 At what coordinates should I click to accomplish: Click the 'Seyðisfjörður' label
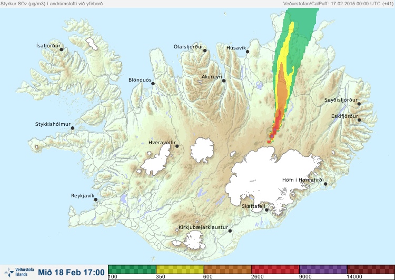tap(341, 100)
